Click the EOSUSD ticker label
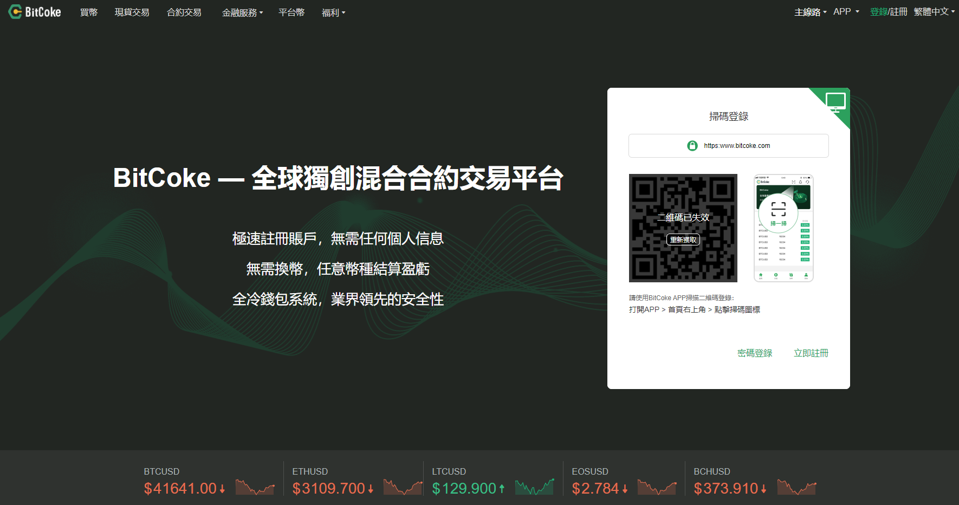Image resolution: width=959 pixels, height=505 pixels. point(590,472)
